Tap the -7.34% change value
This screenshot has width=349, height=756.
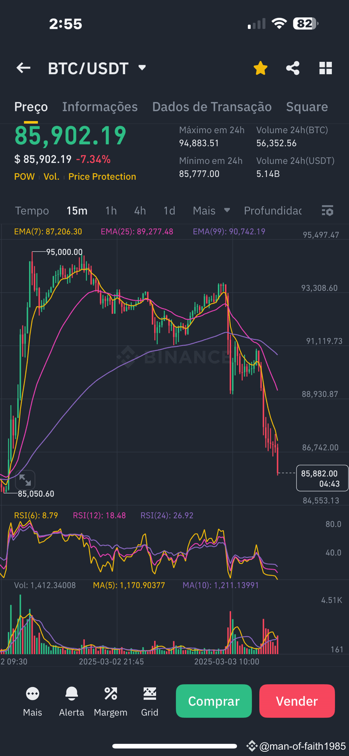click(x=93, y=159)
